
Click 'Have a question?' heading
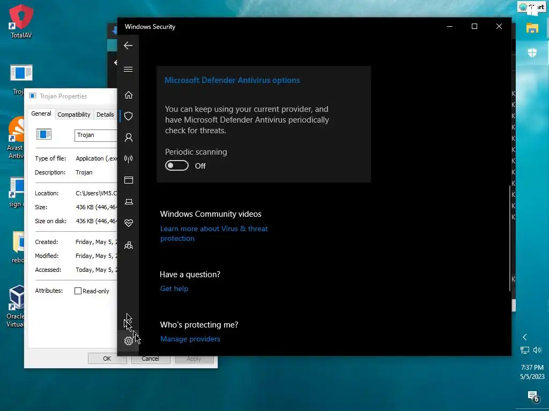point(190,275)
